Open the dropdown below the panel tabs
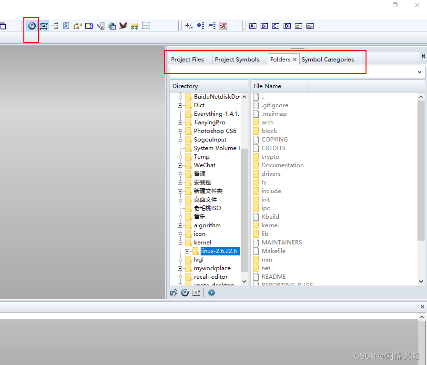 click(x=419, y=72)
